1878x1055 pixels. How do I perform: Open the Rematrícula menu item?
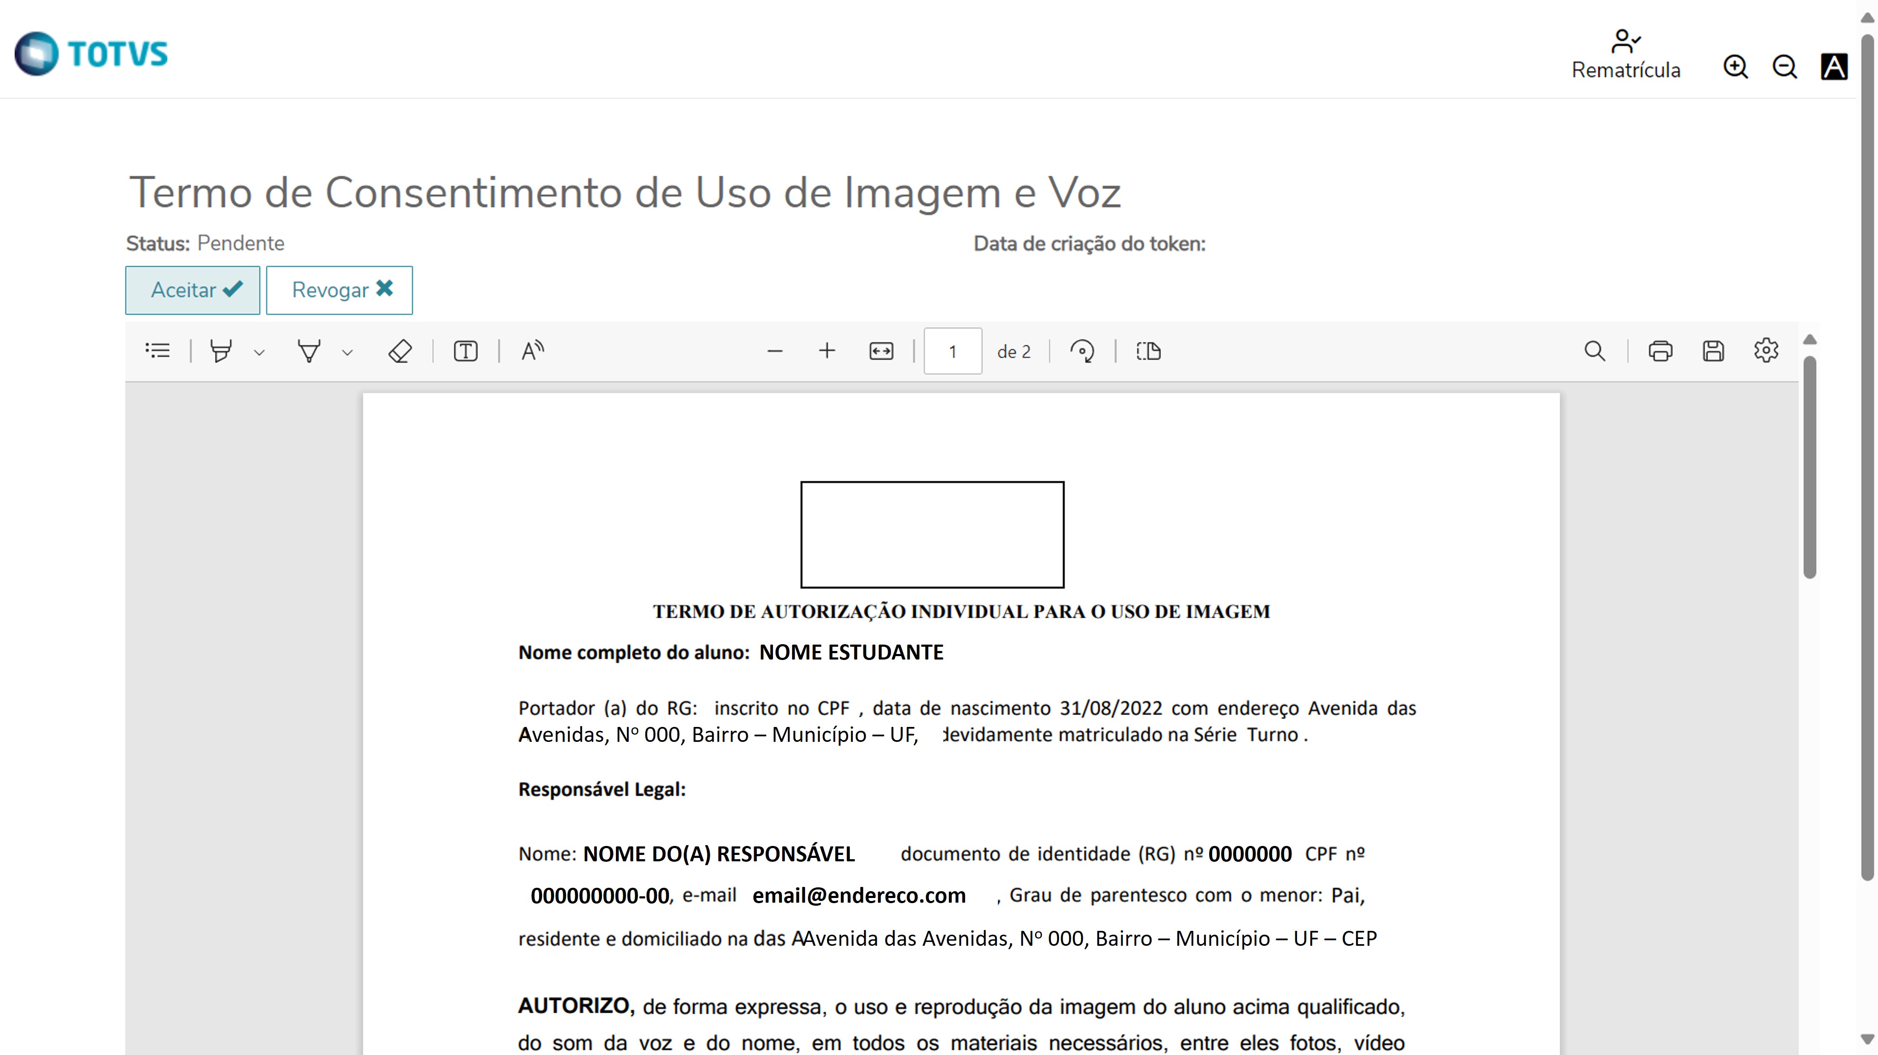pyautogui.click(x=1625, y=55)
